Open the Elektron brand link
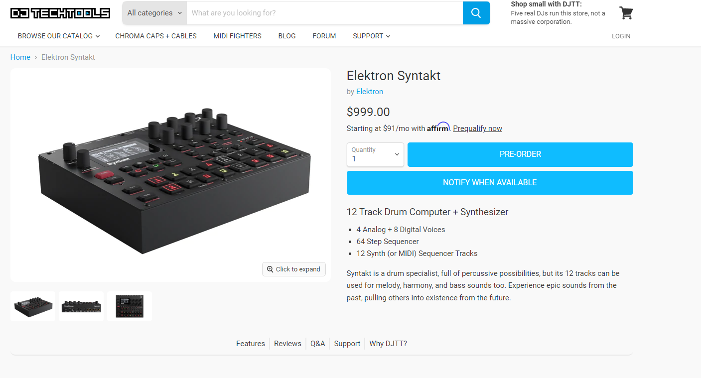Image resolution: width=701 pixels, height=378 pixels. pos(369,92)
